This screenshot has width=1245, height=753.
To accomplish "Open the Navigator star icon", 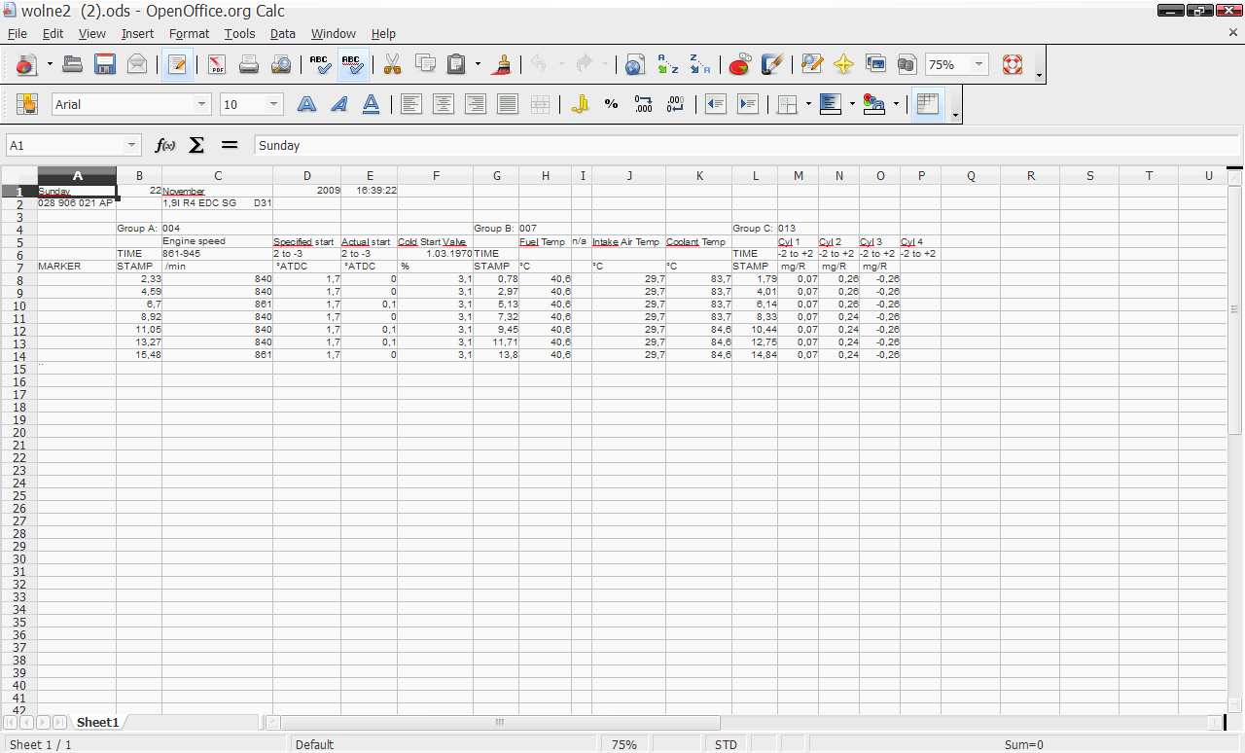I will (x=844, y=65).
